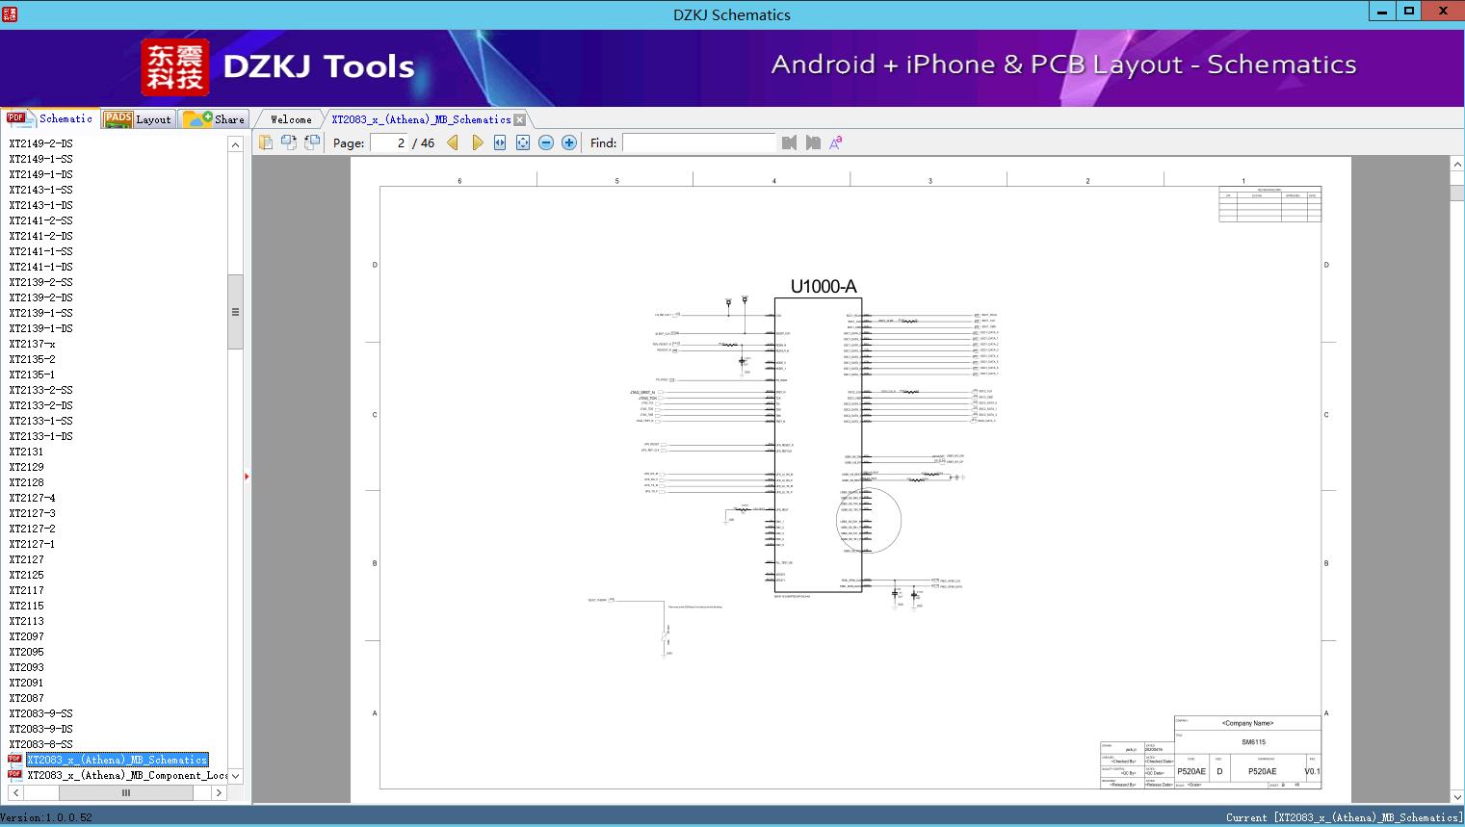Select XT2091 in the list

pos(26,683)
